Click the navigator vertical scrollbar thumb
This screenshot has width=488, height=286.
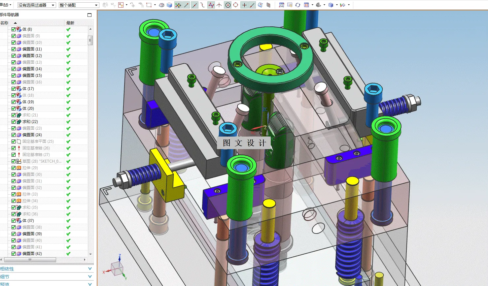90,40
